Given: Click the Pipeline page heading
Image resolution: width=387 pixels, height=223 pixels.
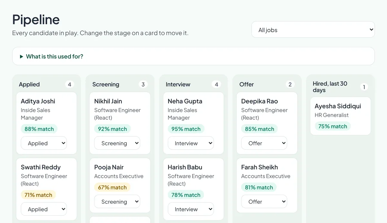Looking at the screenshot, I should click(x=36, y=20).
